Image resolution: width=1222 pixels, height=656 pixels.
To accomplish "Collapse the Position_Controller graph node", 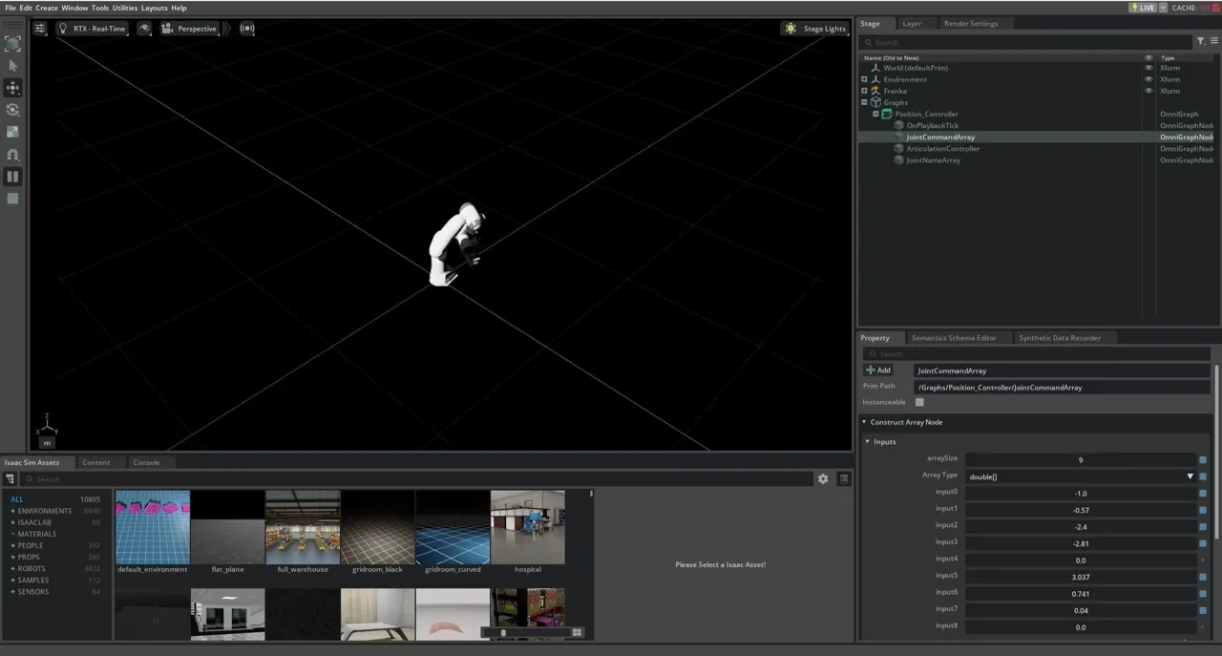I will tap(875, 114).
